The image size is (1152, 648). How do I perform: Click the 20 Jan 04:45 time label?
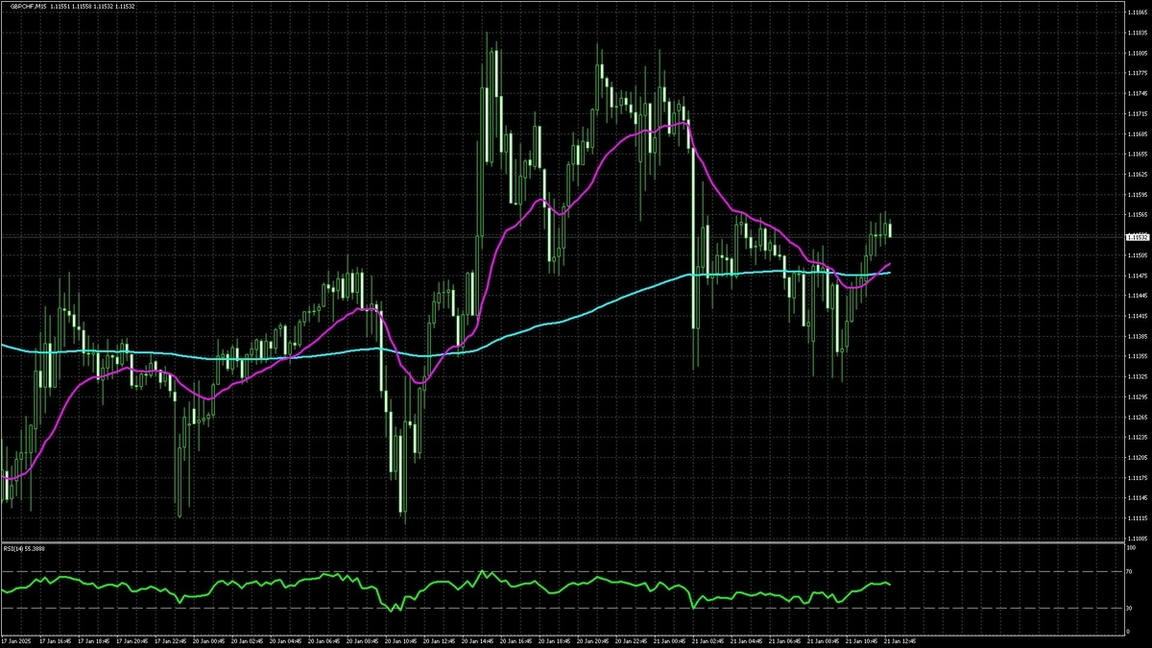click(x=287, y=639)
